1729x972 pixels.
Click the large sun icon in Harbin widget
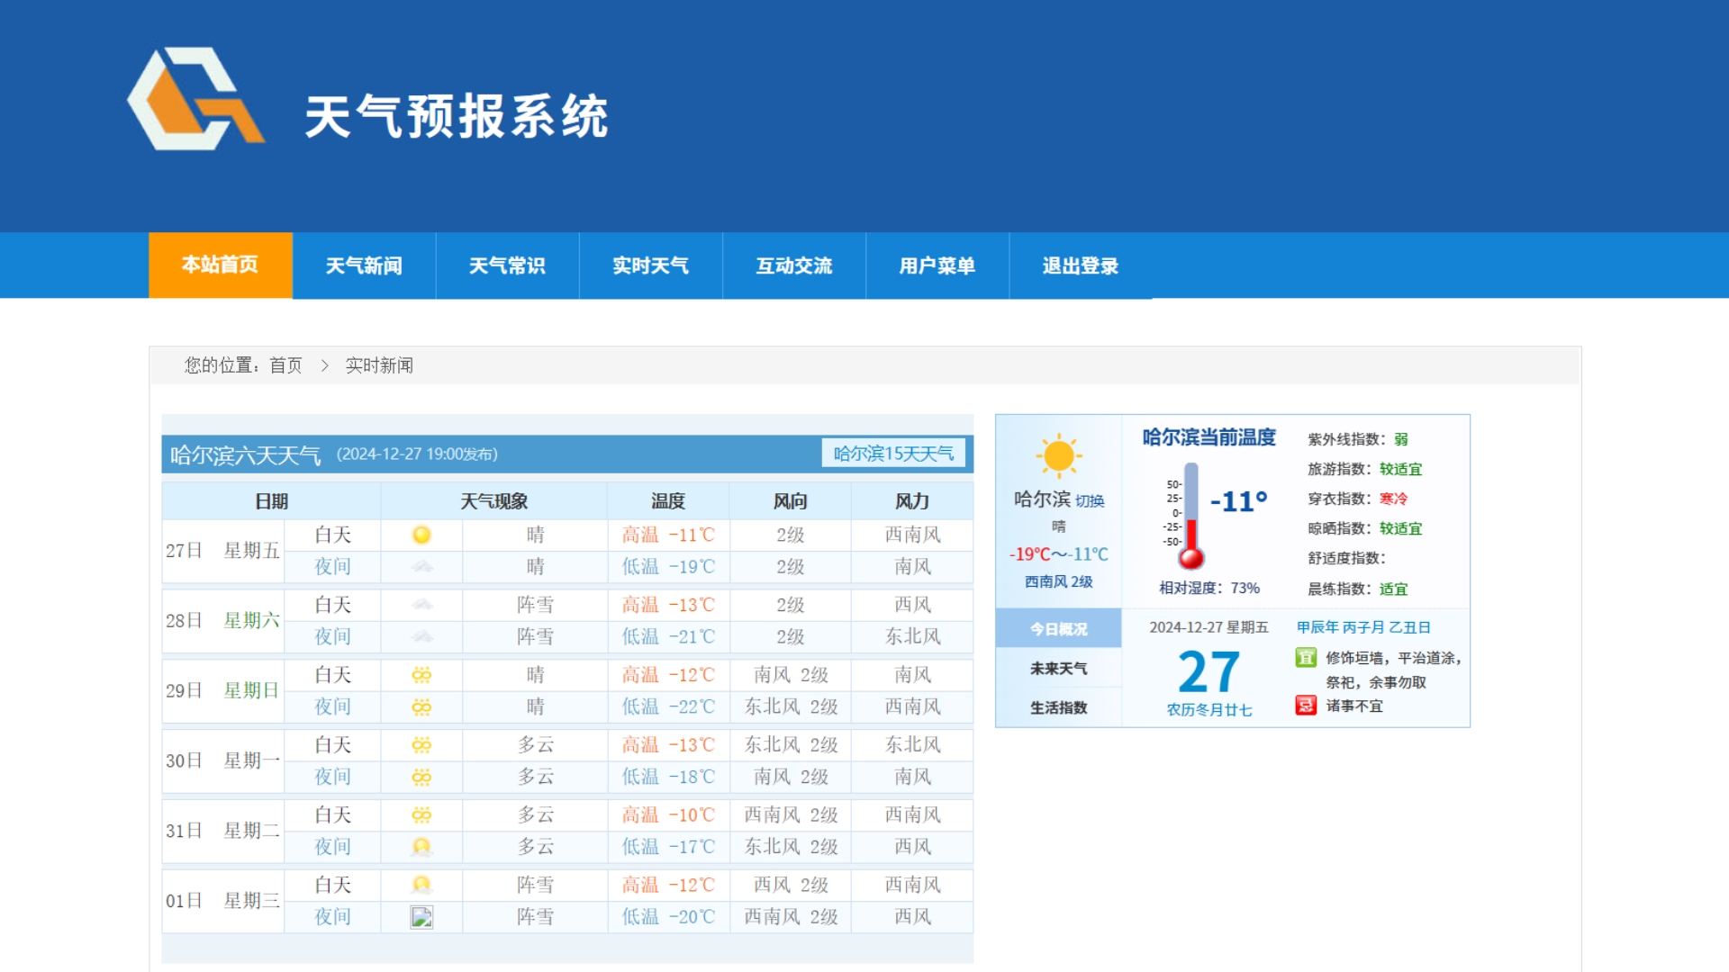pyautogui.click(x=1059, y=456)
